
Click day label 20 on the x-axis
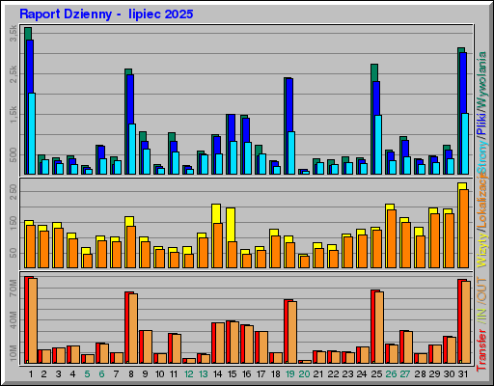[x=304, y=374]
